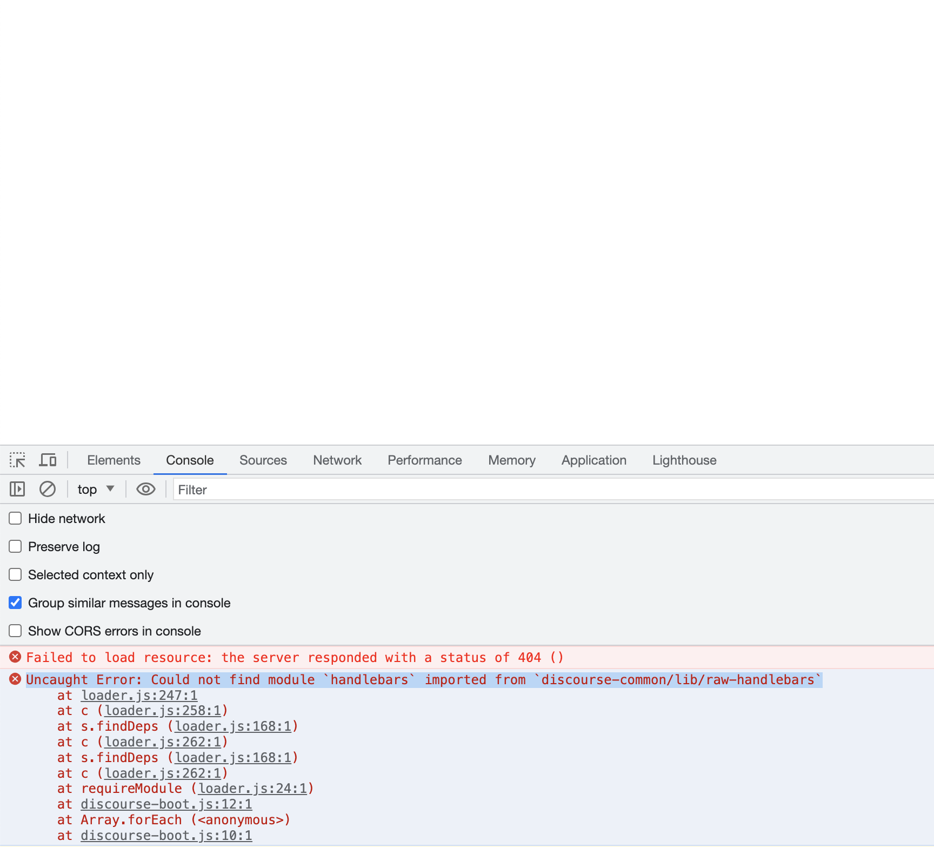Select the Console tab
Image resolution: width=934 pixels, height=847 pixels.
190,460
